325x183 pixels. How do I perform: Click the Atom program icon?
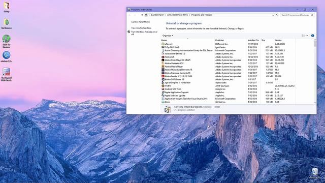click(163, 102)
